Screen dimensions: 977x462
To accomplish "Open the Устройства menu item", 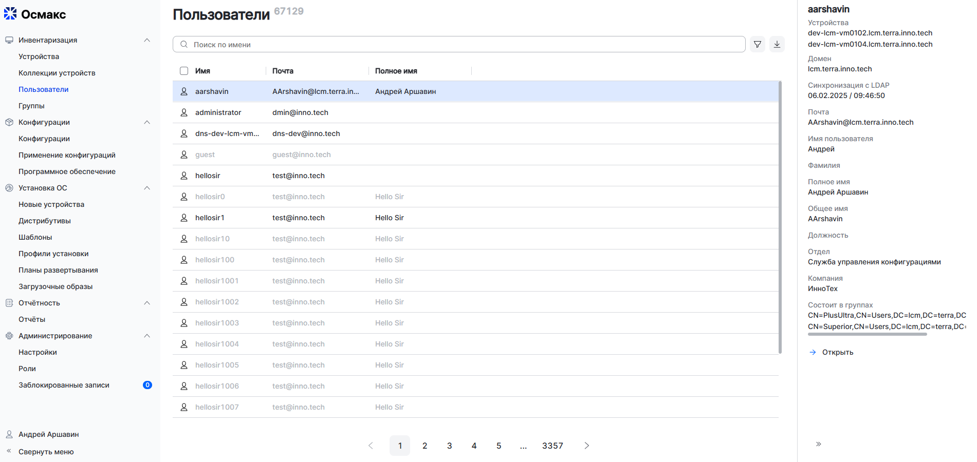I will 39,56.
